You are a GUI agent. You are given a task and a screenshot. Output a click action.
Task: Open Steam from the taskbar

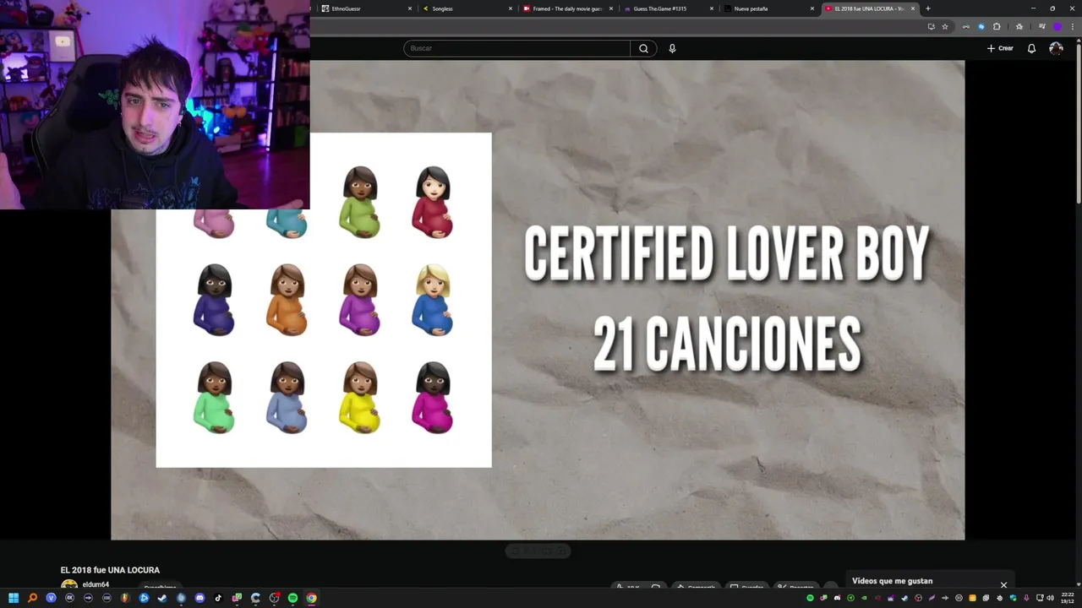162,598
